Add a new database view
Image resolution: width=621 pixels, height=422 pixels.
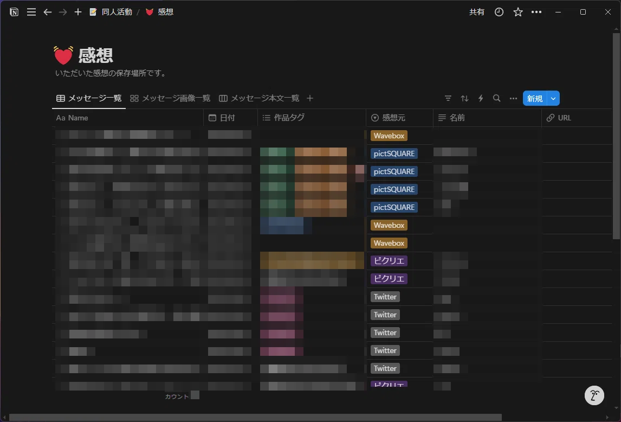coord(310,98)
